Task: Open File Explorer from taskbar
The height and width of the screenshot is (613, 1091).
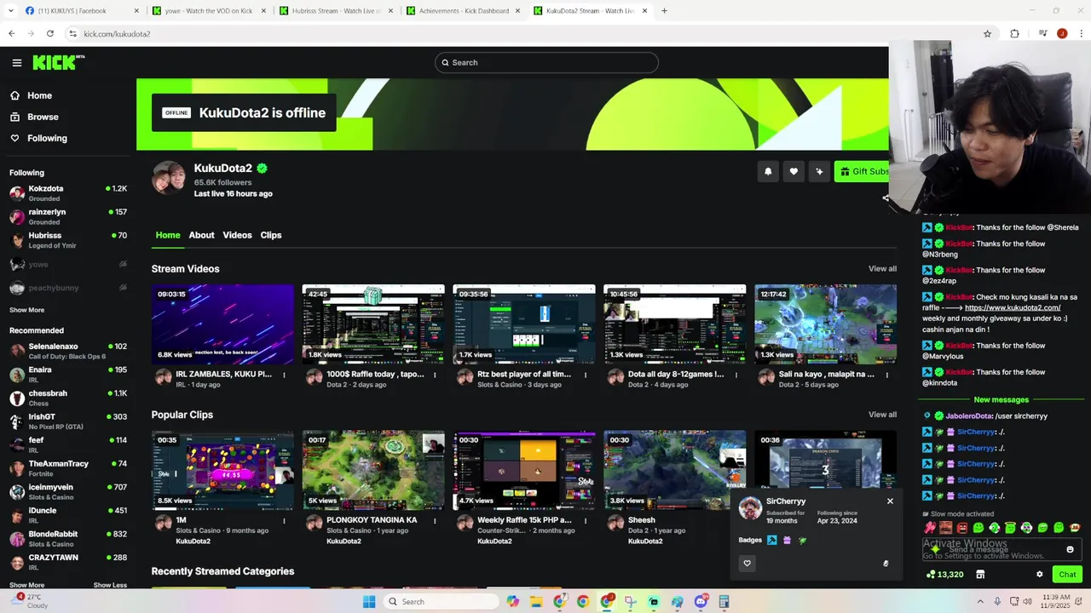Action: pos(536,602)
